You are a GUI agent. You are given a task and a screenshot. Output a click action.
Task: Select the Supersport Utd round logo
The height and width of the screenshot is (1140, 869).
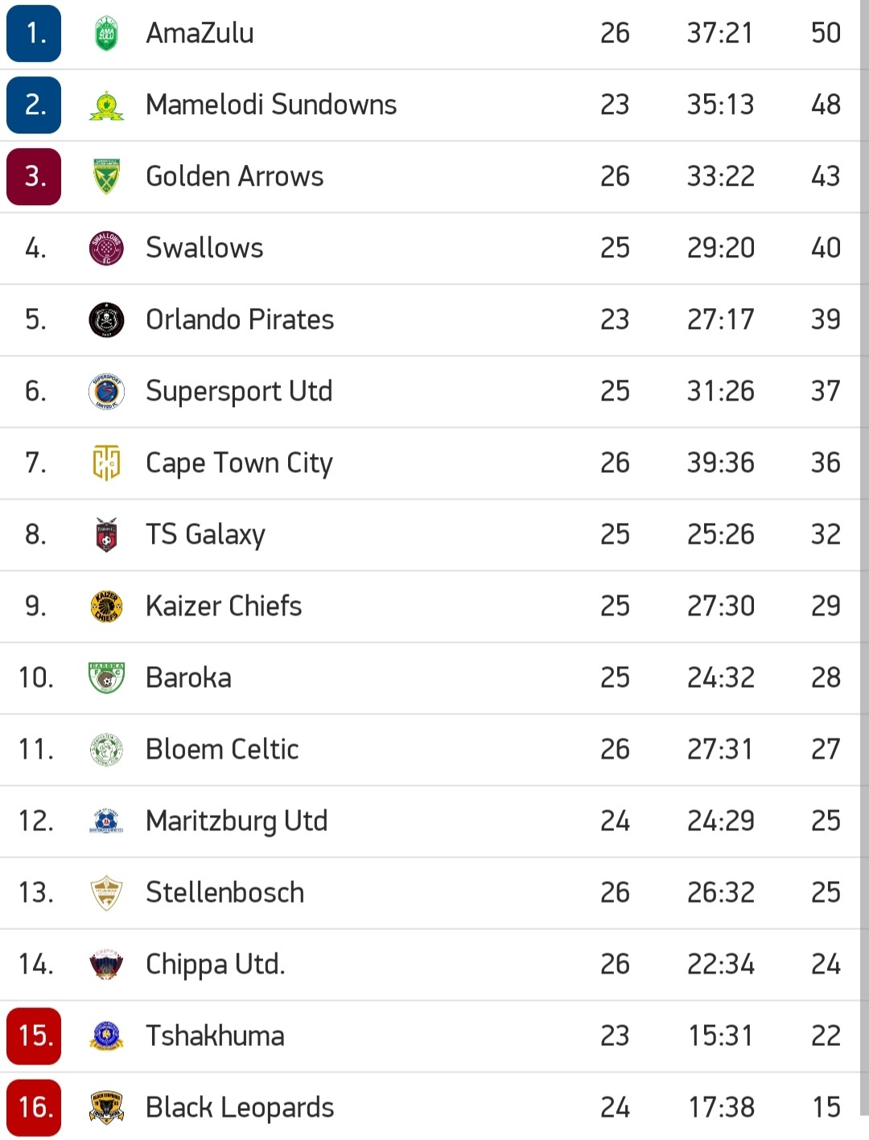point(106,392)
